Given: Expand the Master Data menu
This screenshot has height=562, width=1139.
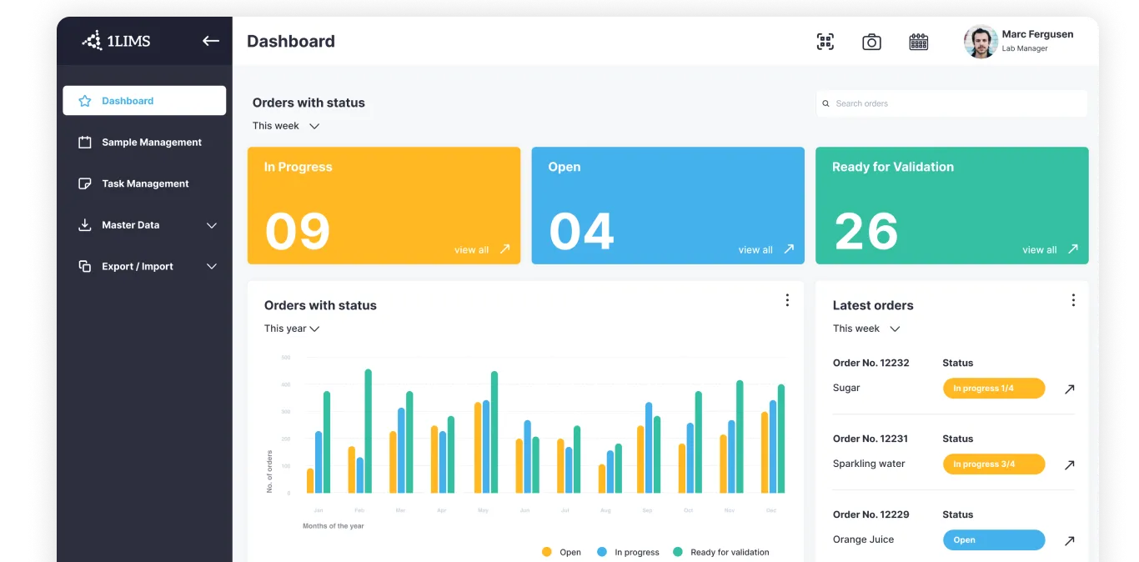Looking at the screenshot, I should click(x=210, y=225).
